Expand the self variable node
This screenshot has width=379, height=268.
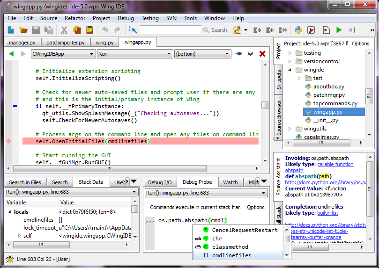click(19, 235)
